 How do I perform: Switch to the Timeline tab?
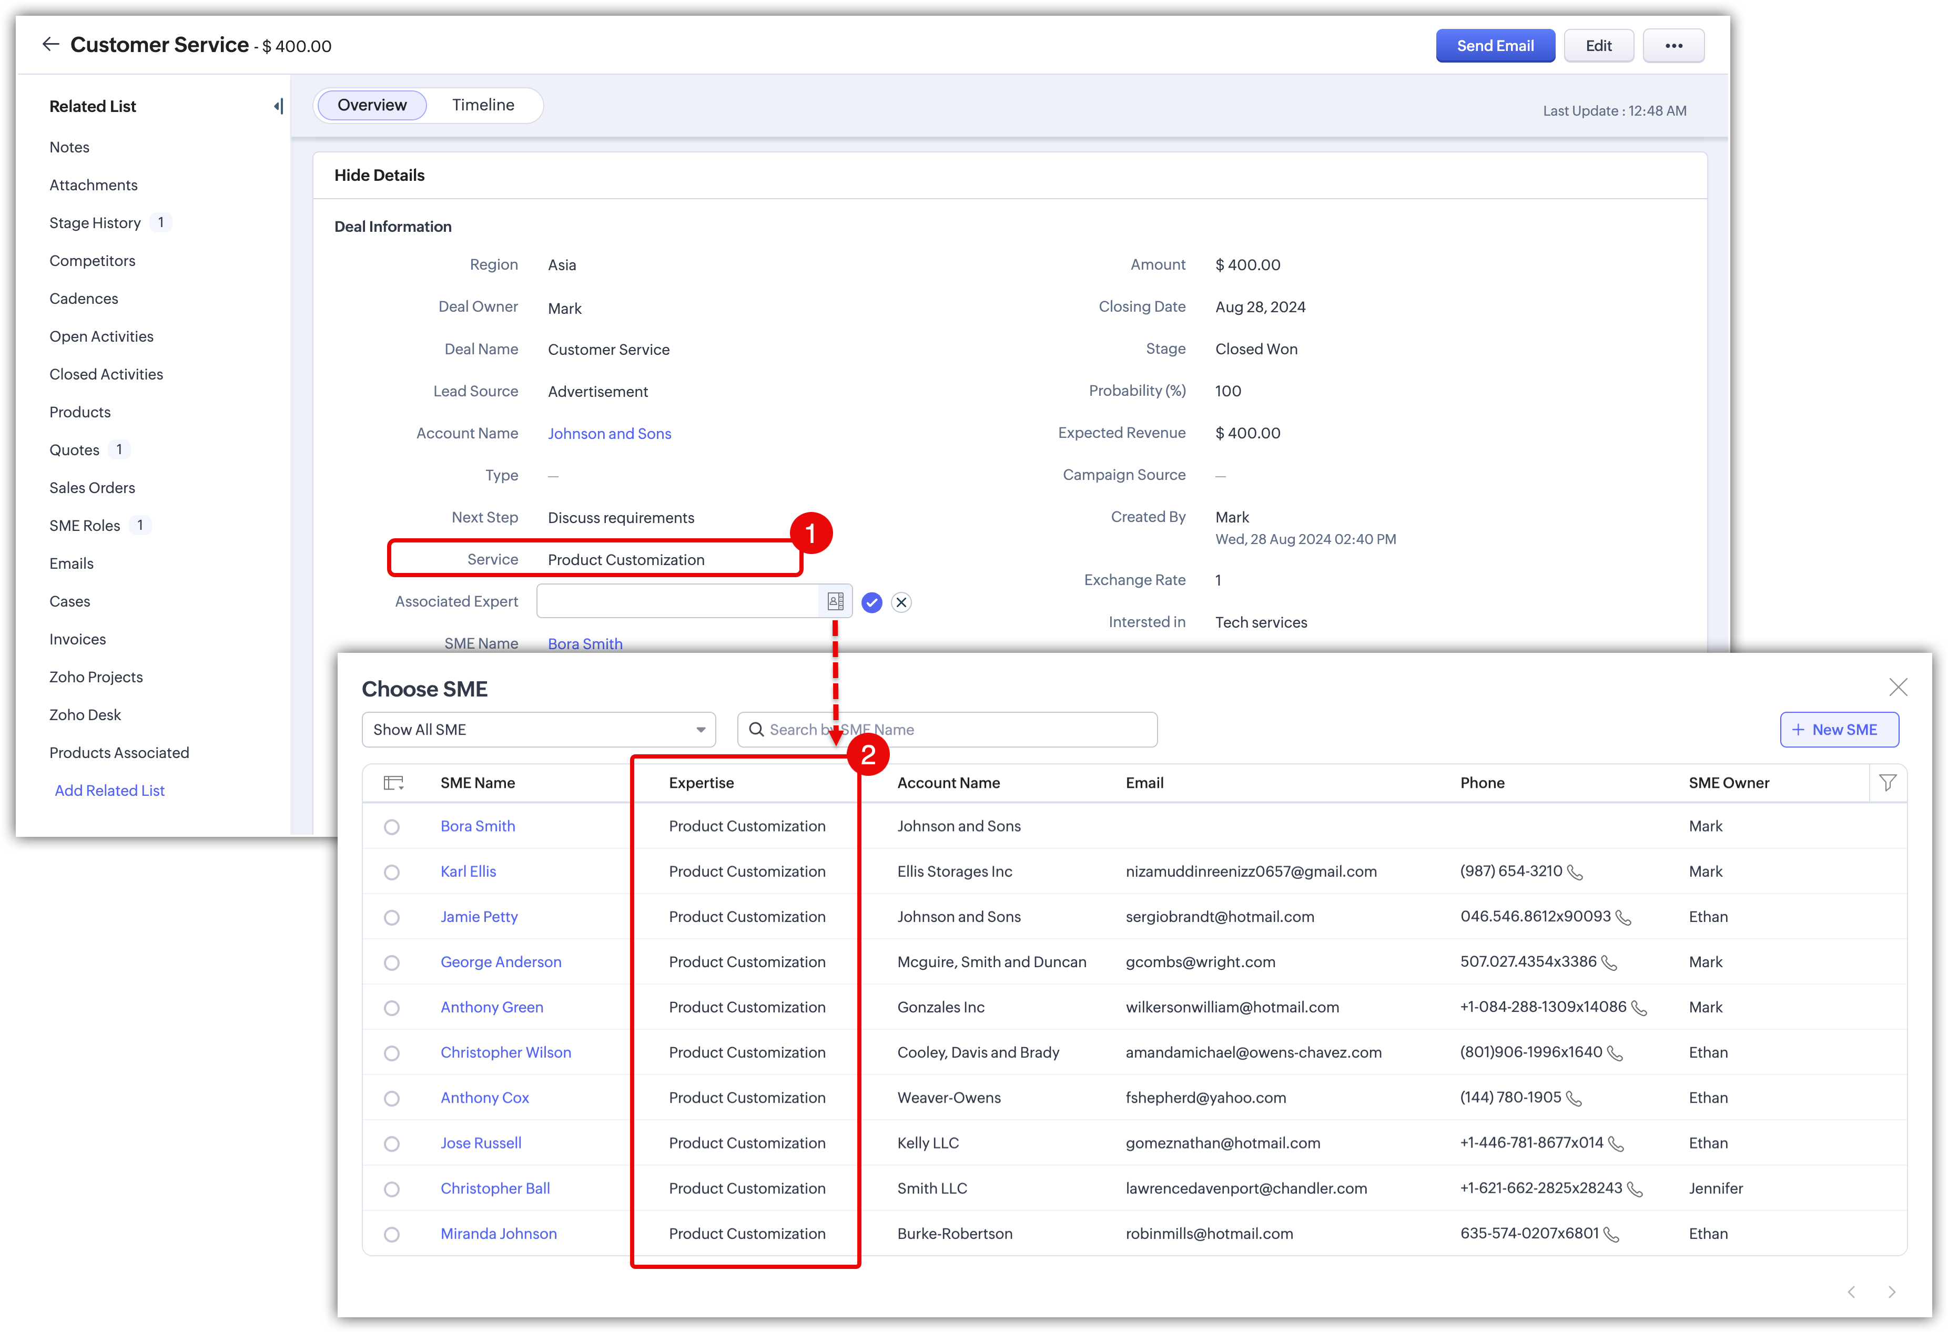[x=483, y=106]
